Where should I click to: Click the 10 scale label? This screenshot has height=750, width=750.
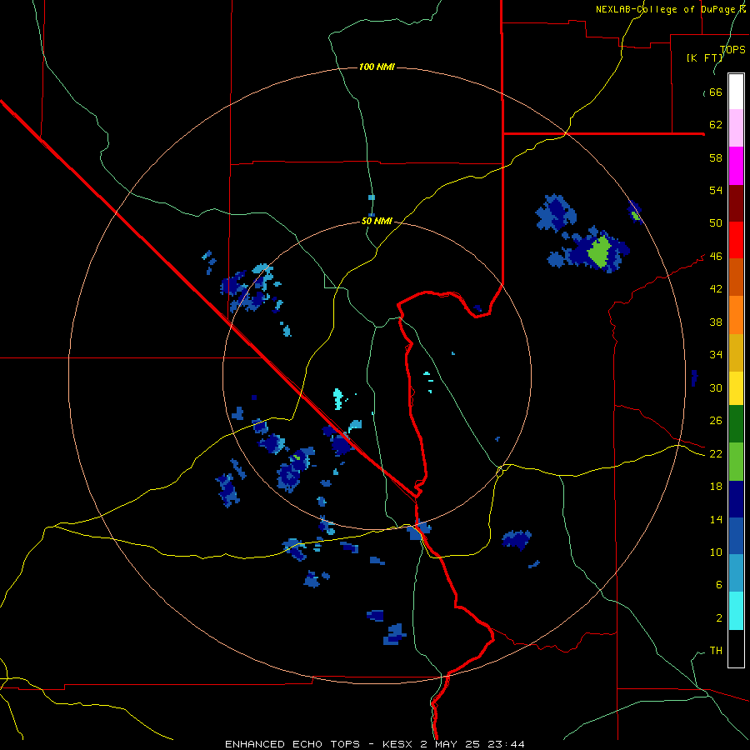[x=716, y=552]
